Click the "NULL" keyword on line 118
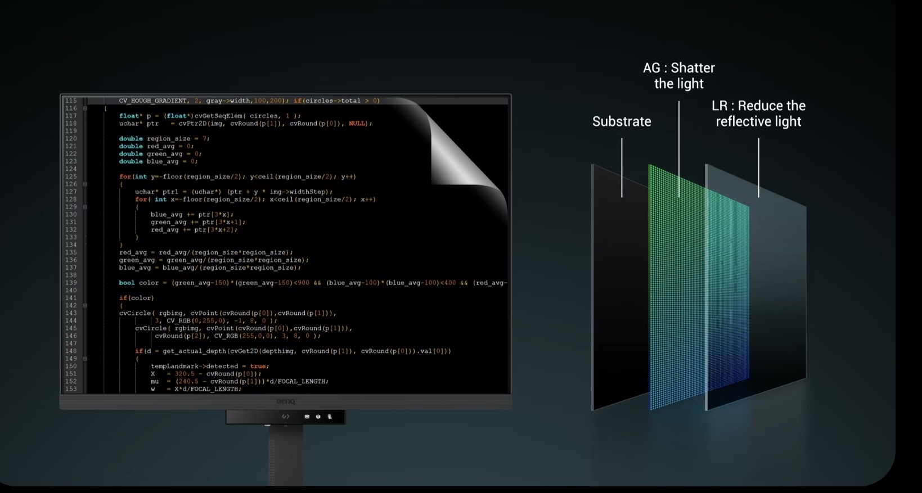This screenshot has height=493, width=922. [x=357, y=124]
